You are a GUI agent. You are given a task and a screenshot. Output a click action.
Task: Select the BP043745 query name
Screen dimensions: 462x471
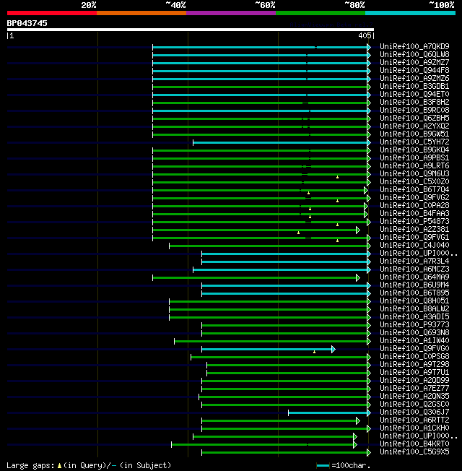coord(27,23)
